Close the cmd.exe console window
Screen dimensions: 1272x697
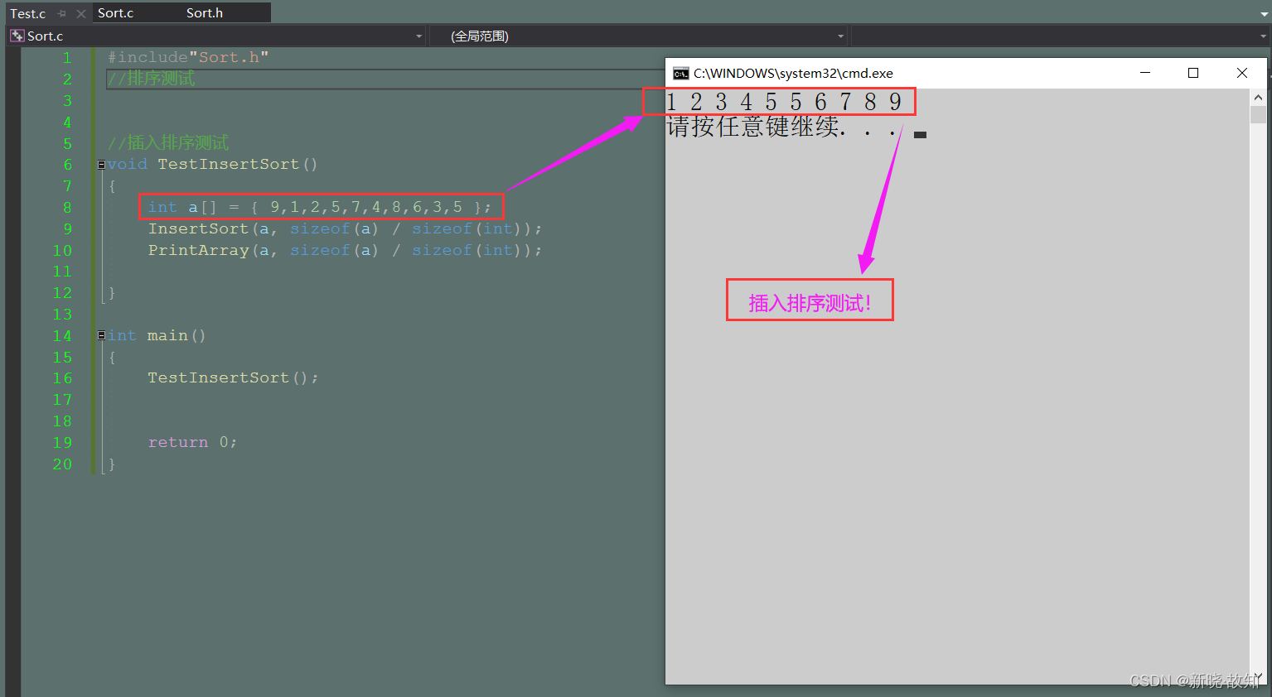(1242, 73)
